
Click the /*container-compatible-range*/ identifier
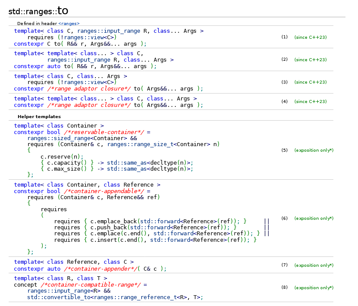pos(91,285)
